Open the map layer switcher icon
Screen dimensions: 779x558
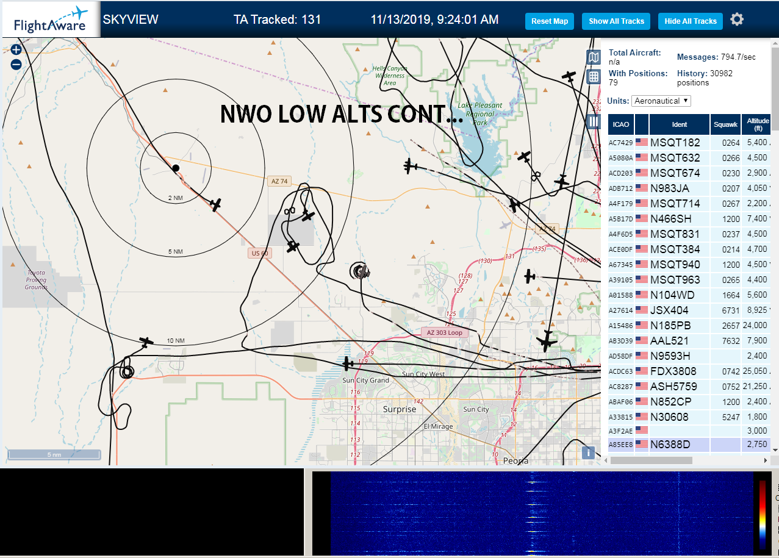[x=593, y=57]
